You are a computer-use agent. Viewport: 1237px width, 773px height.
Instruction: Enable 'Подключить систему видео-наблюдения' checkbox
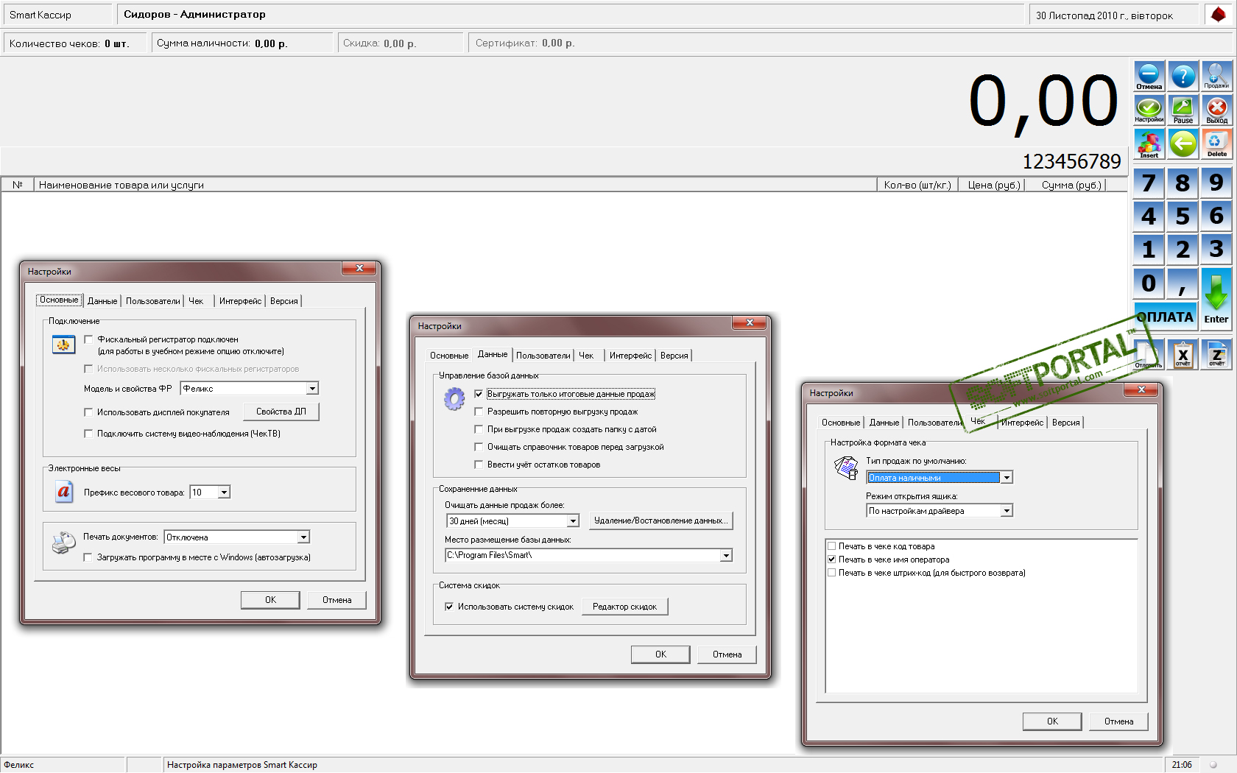point(89,434)
